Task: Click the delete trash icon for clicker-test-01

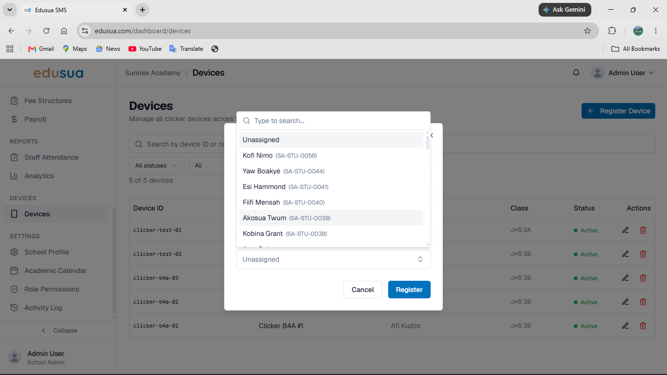Action: pyautogui.click(x=643, y=230)
